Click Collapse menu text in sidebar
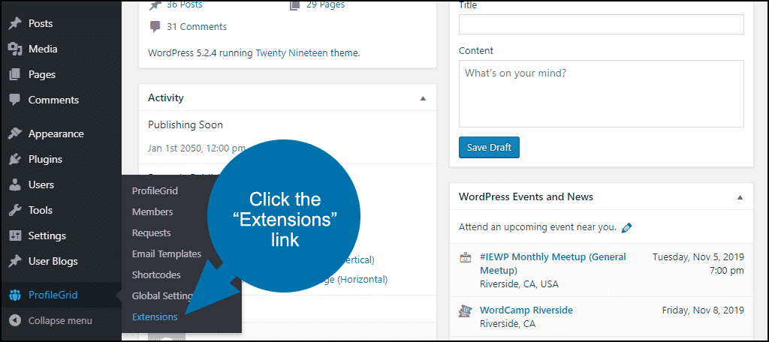The height and width of the screenshot is (342, 769). [x=60, y=321]
